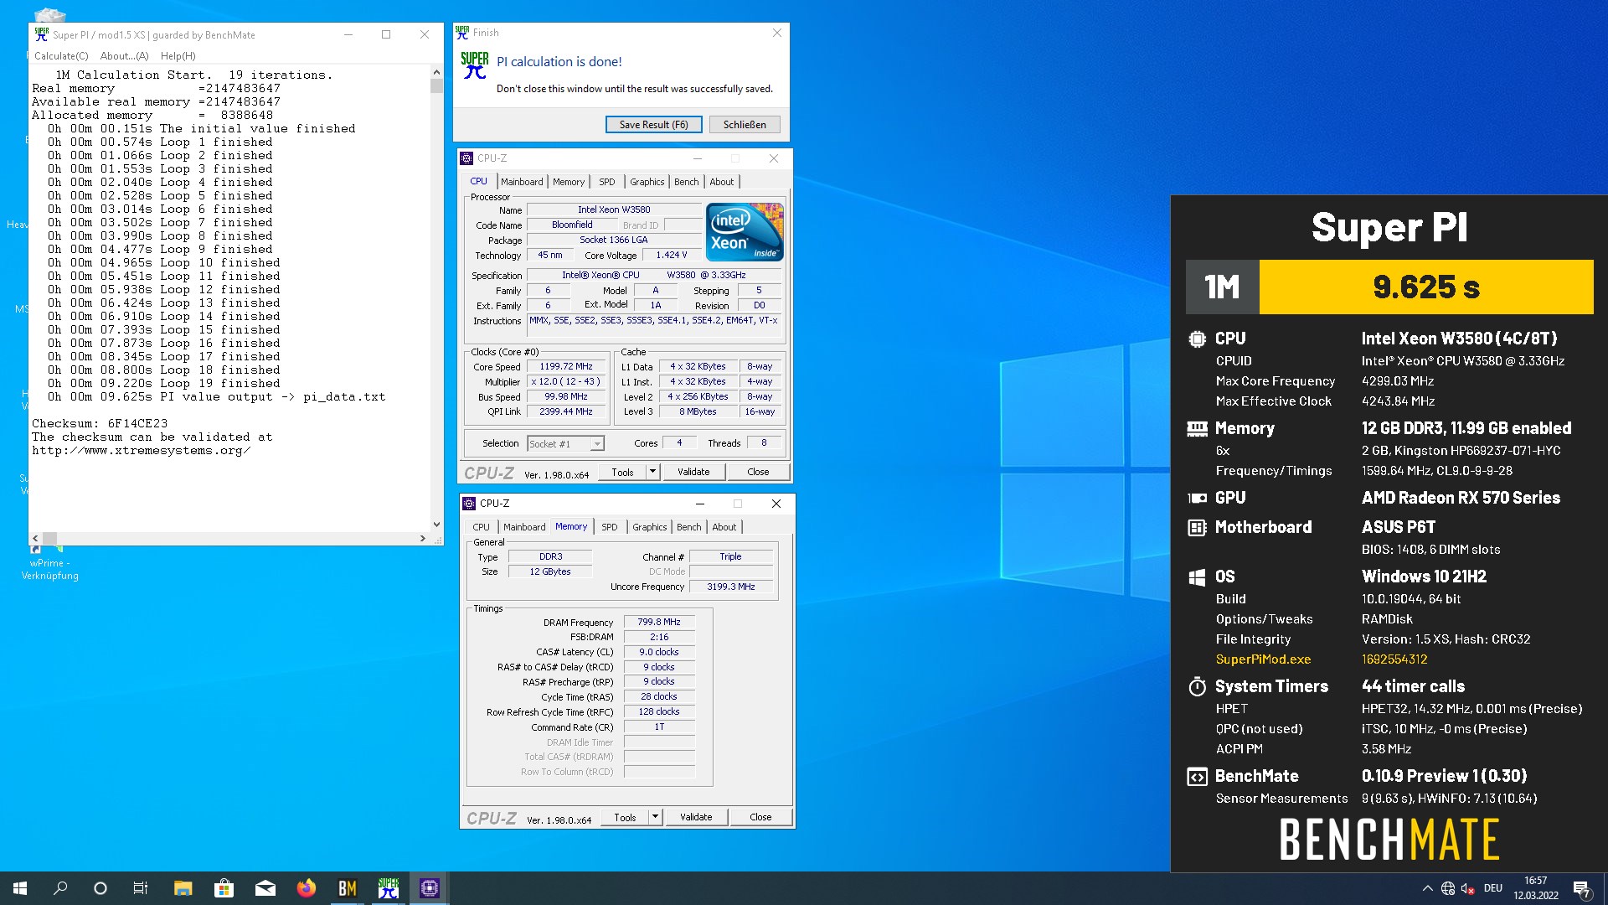Click Checksum: 6F14CE23 line
1608x905 pixels.
100,424
